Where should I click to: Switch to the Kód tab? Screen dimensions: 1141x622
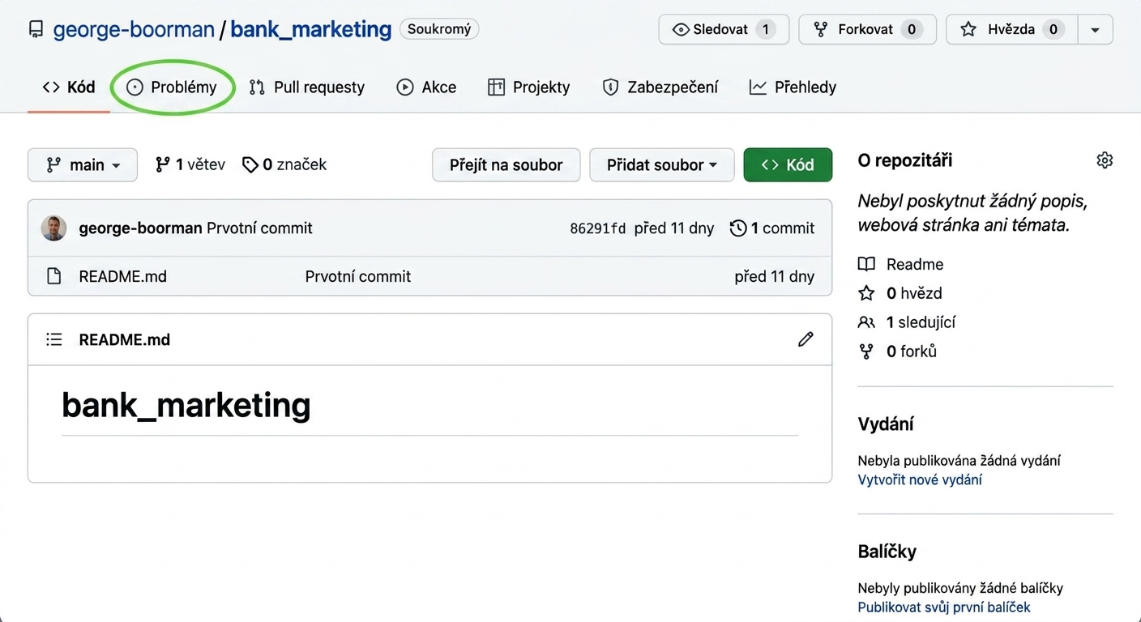(69, 87)
